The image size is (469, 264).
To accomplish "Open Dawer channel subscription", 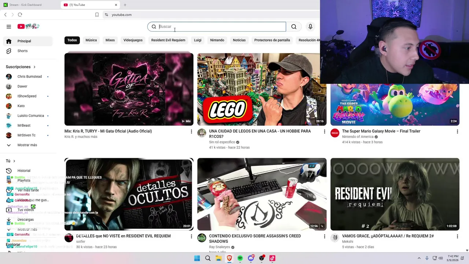I will 28,86.
